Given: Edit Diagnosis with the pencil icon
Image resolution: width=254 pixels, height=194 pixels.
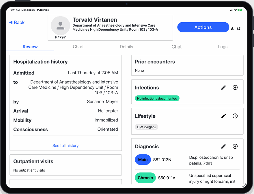Looking at the screenshot, I should coord(223,147).
